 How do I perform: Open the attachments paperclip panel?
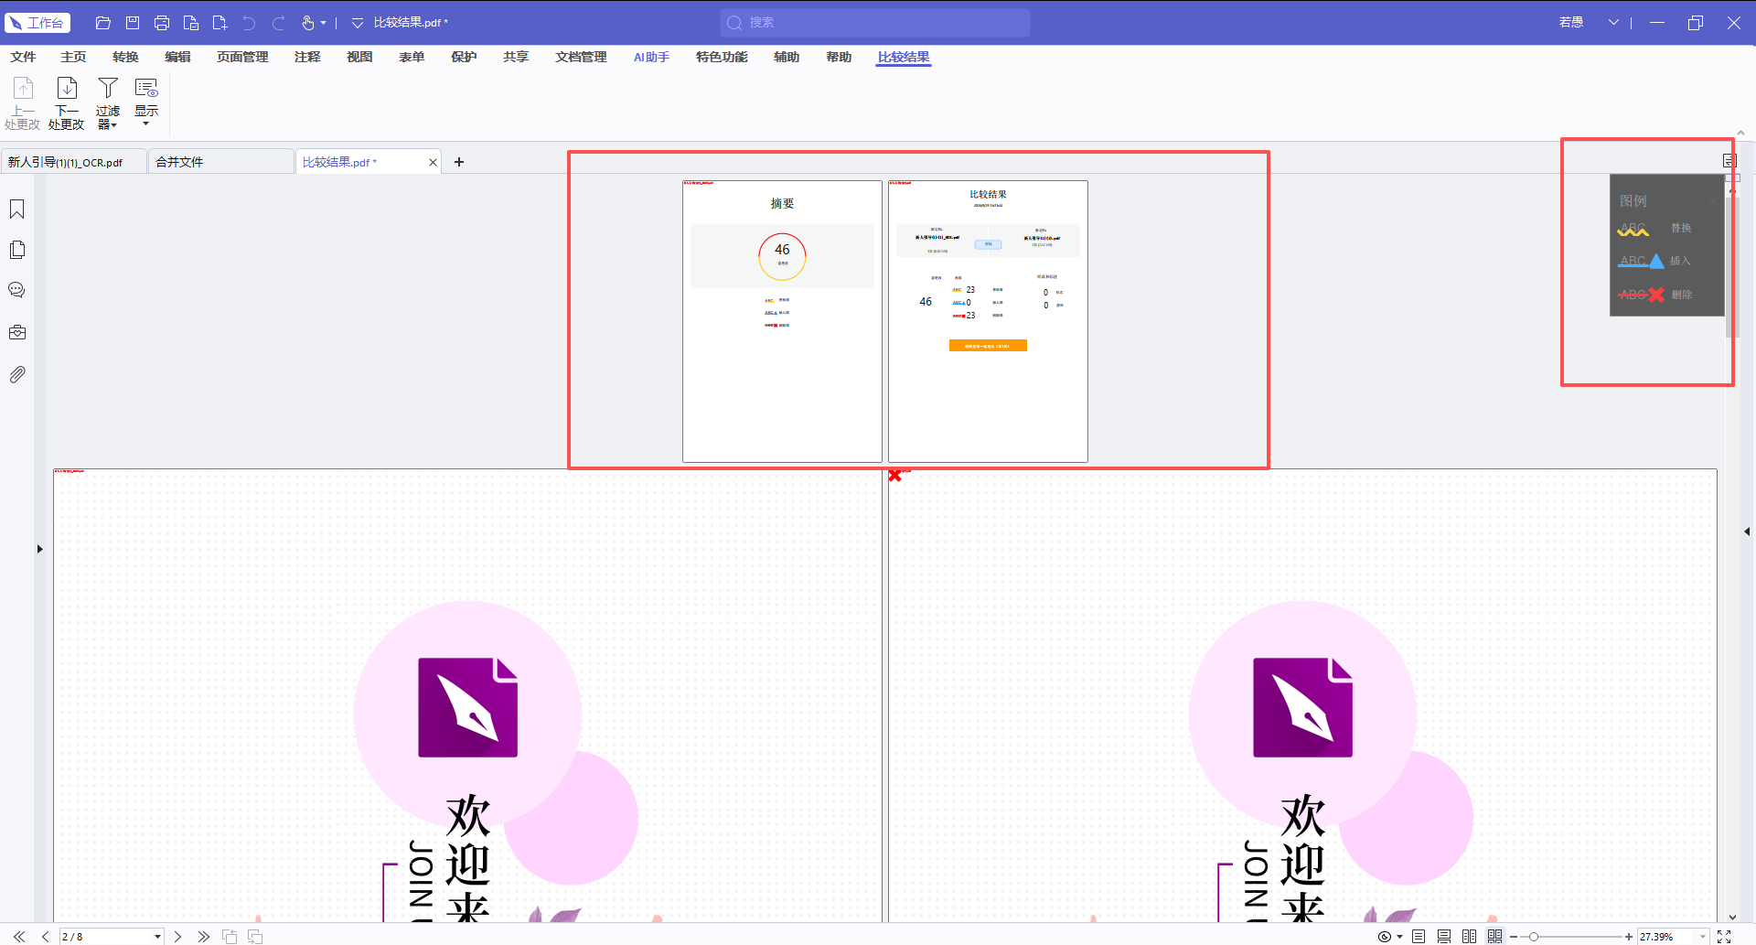point(16,374)
